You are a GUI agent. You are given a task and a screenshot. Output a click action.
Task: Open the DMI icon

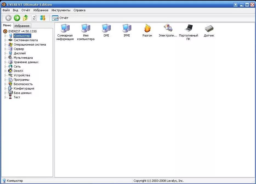point(106,30)
